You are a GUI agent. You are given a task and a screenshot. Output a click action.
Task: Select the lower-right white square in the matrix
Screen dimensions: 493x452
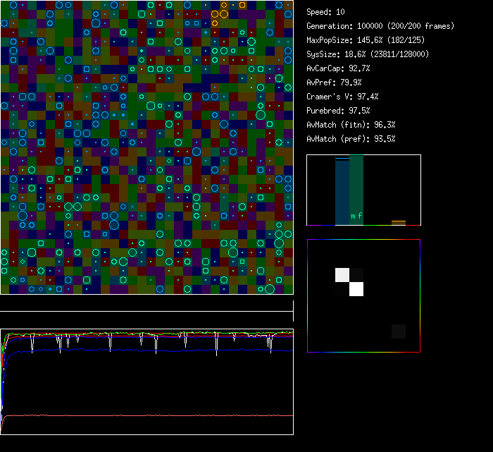(356, 288)
